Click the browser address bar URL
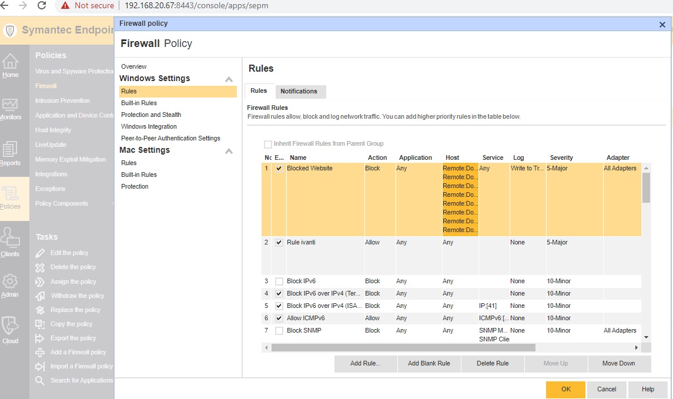 tap(196, 5)
